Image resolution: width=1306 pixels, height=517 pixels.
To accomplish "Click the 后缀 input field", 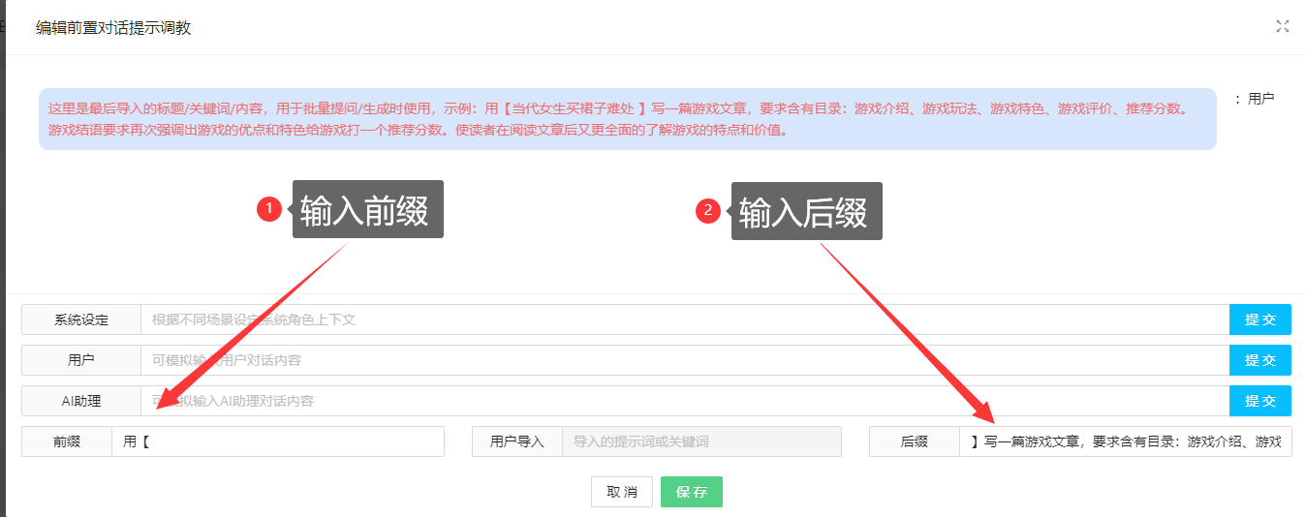I will [1126, 441].
